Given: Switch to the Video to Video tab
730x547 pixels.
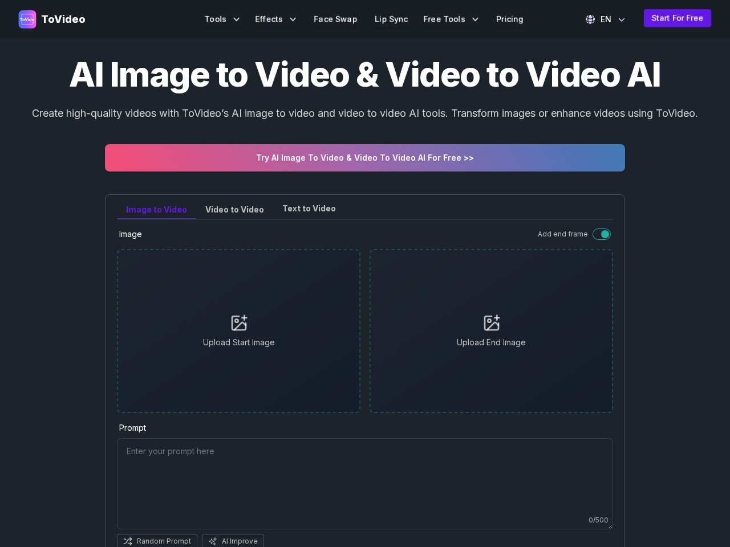Looking at the screenshot, I should 234,210.
